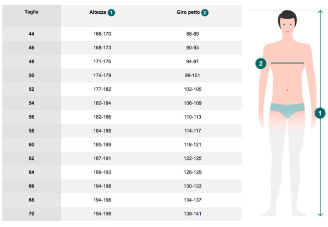
Task: Click chest value 138-141
Action: pyautogui.click(x=192, y=214)
